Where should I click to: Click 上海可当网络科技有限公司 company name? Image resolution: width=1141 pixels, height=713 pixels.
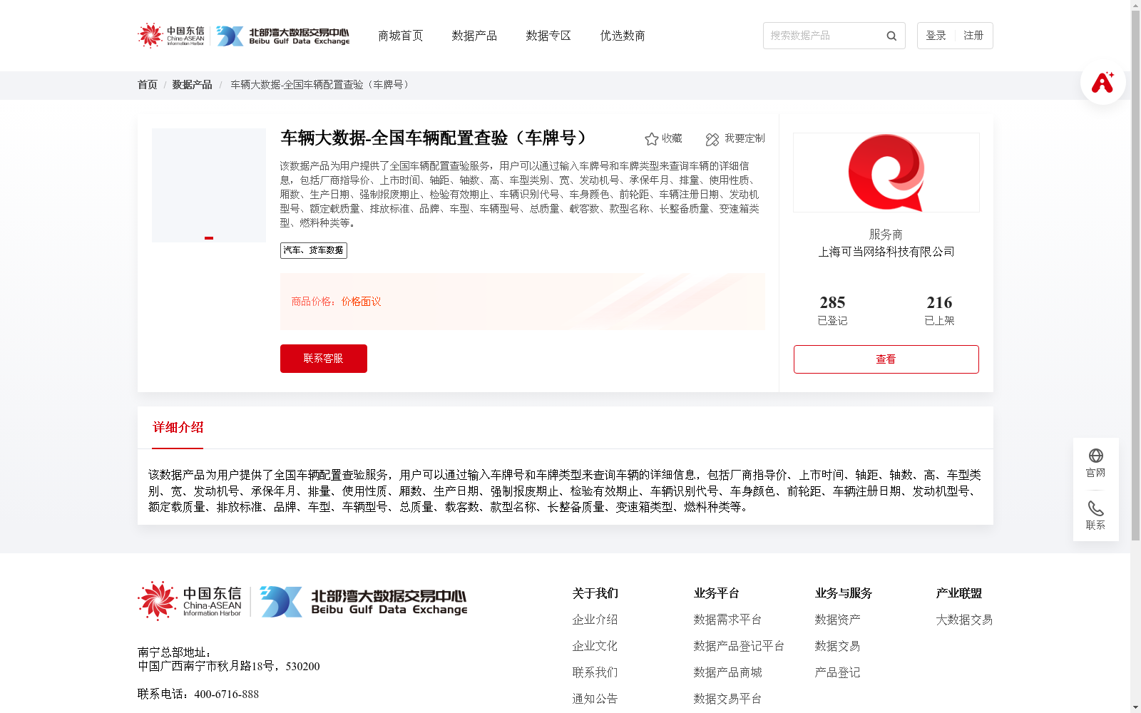[886, 252]
